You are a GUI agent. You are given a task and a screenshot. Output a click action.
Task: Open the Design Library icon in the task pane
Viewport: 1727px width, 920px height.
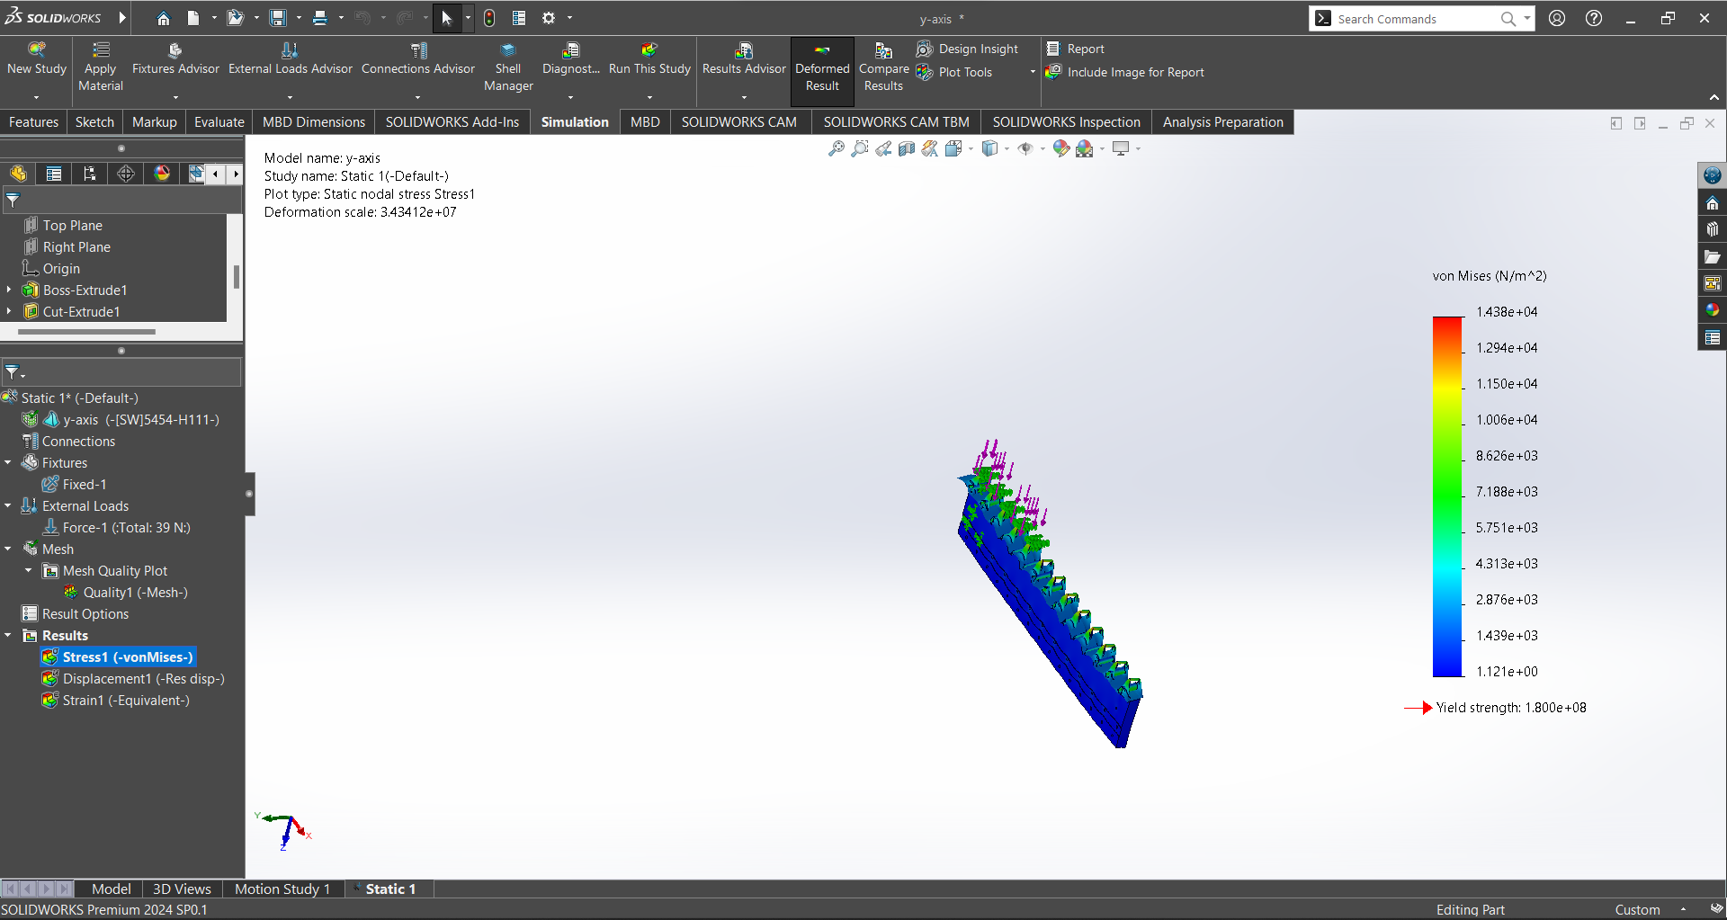1713,229
